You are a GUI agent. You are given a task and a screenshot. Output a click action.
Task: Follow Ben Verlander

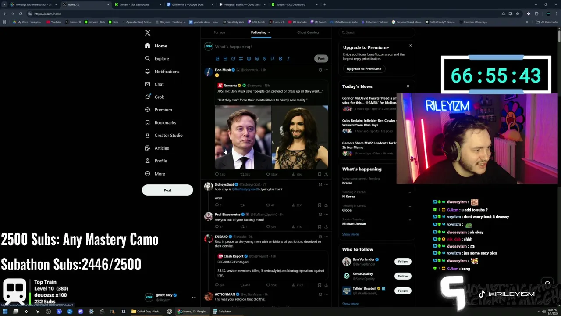click(403, 262)
